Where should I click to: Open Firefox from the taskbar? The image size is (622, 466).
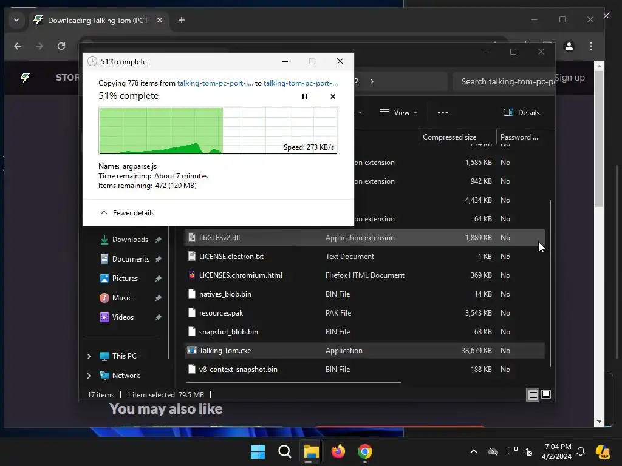pyautogui.click(x=338, y=451)
